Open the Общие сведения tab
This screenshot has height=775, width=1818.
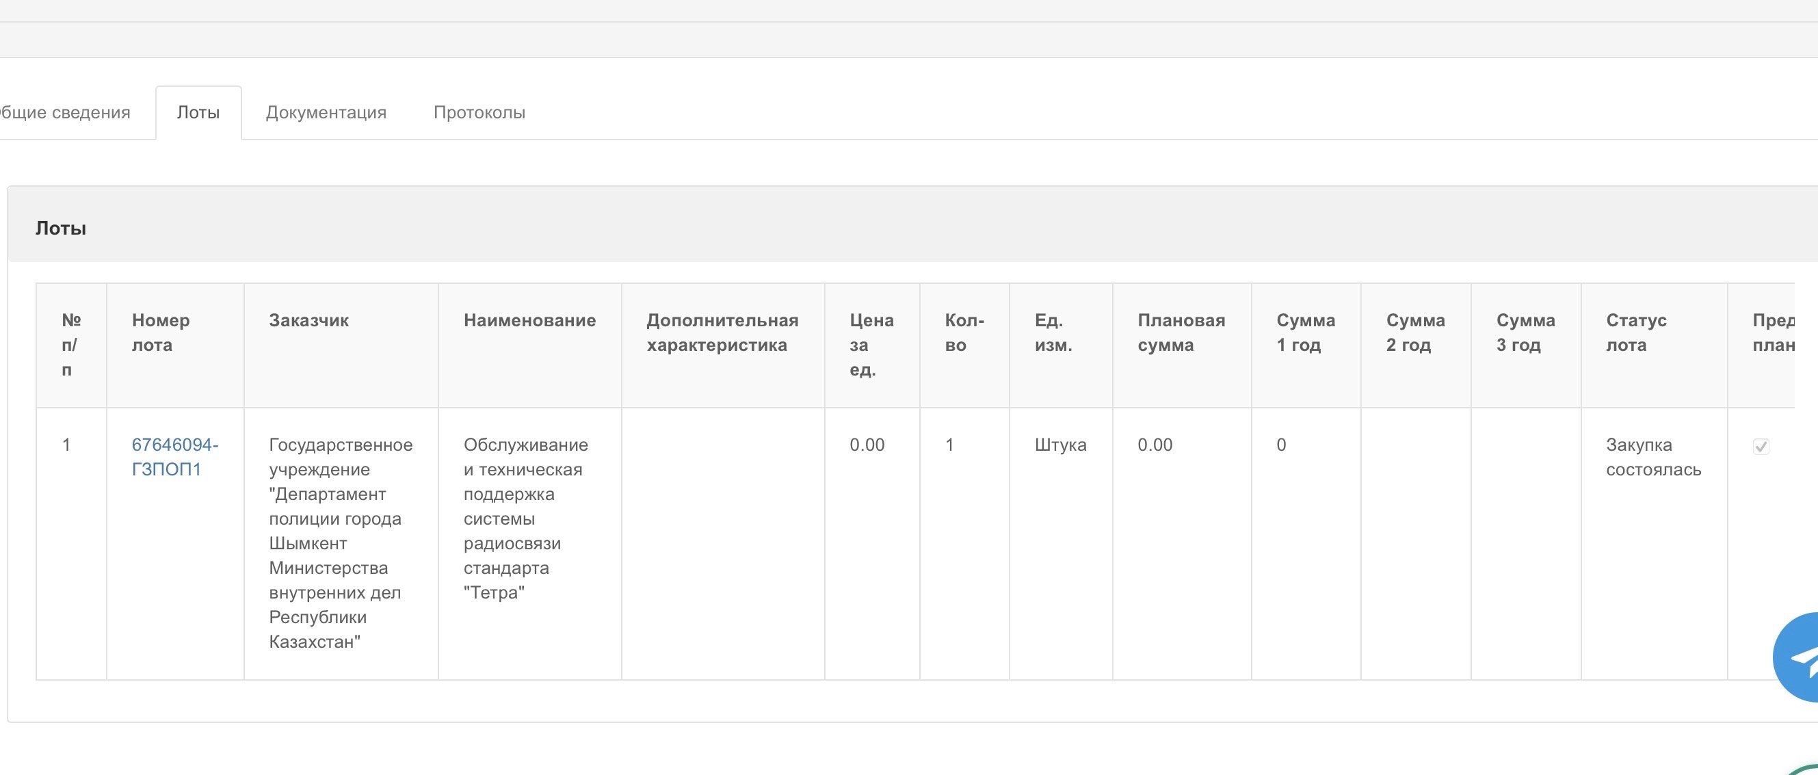click(65, 113)
